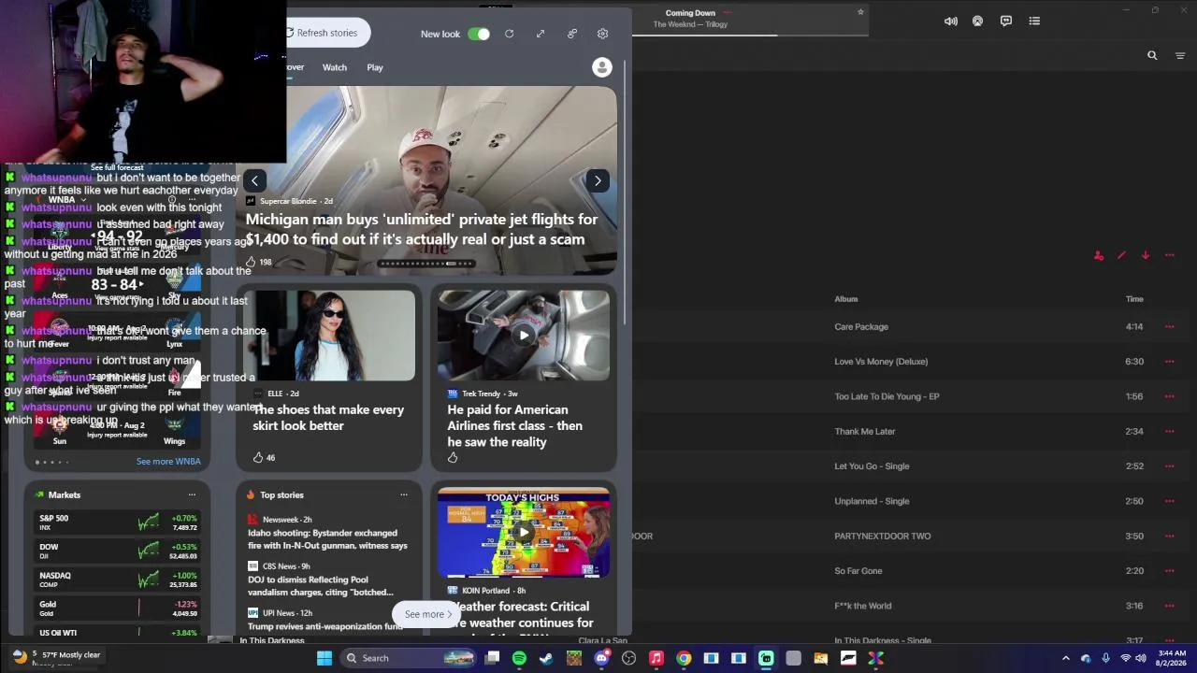This screenshot has width=1197, height=673.
Task: Open more options for Thank Me Later row
Action: pyautogui.click(x=1169, y=431)
